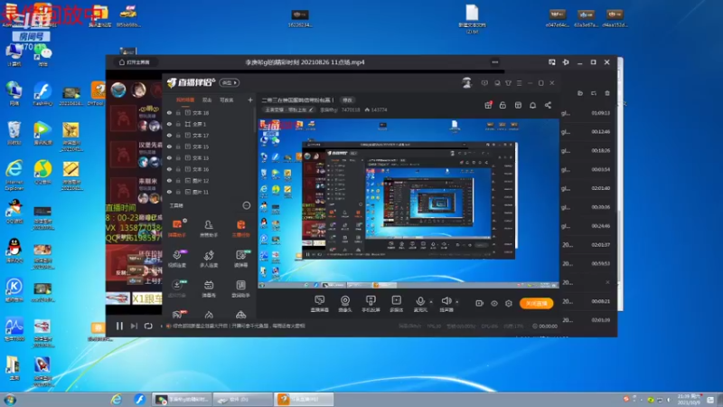Screen dimensions: 723x407
Task: Open the three-dot menu in player title bar
Action: tap(494, 62)
